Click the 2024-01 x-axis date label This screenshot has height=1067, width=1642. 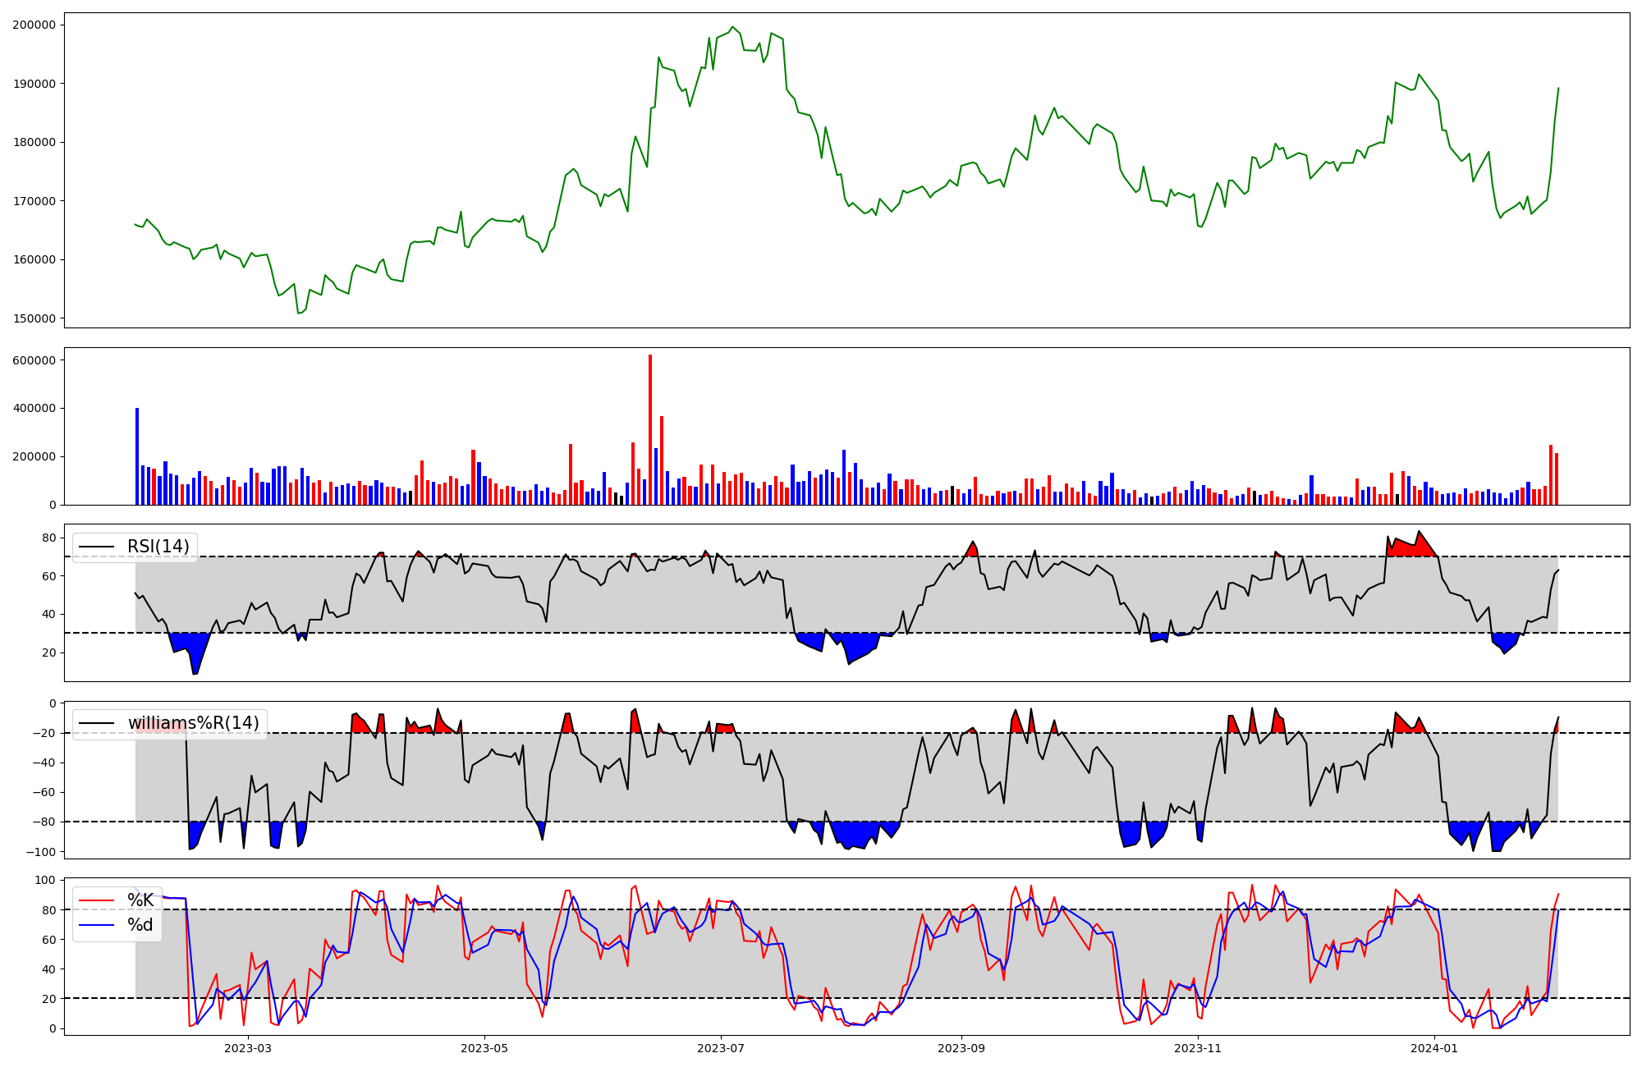click(1434, 1047)
